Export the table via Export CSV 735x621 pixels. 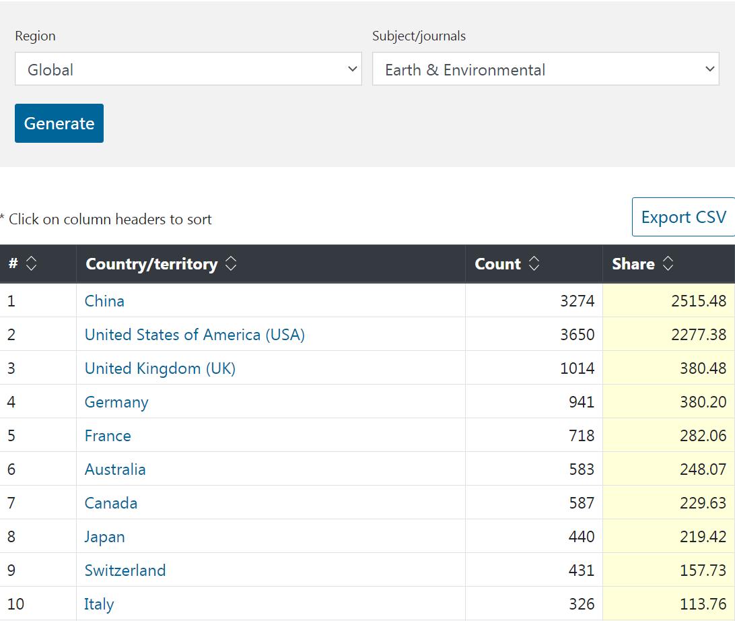[683, 218]
